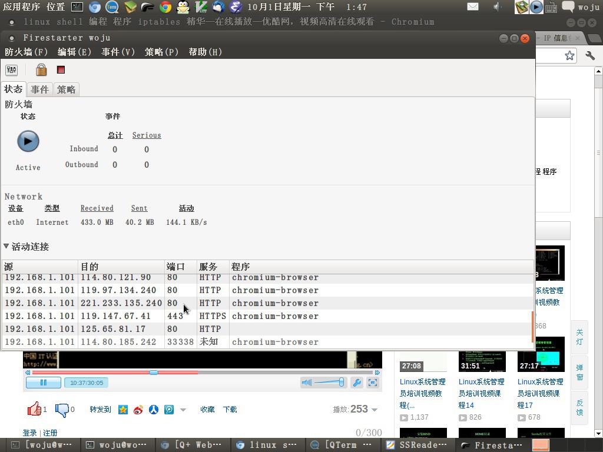Switch to QTerm taskbar window
This screenshot has width=603, height=452.
343,445
